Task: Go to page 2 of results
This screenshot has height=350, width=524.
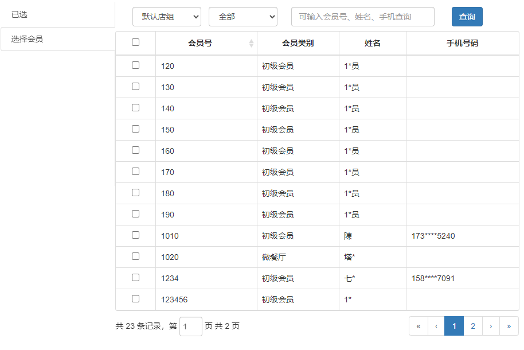Action: pyautogui.click(x=473, y=326)
